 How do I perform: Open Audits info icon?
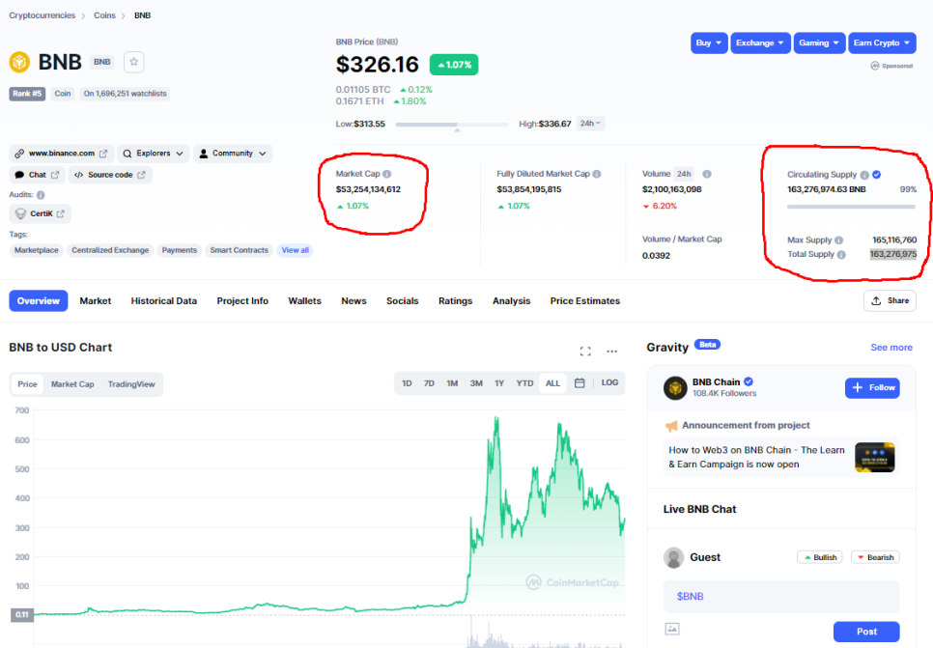41,194
